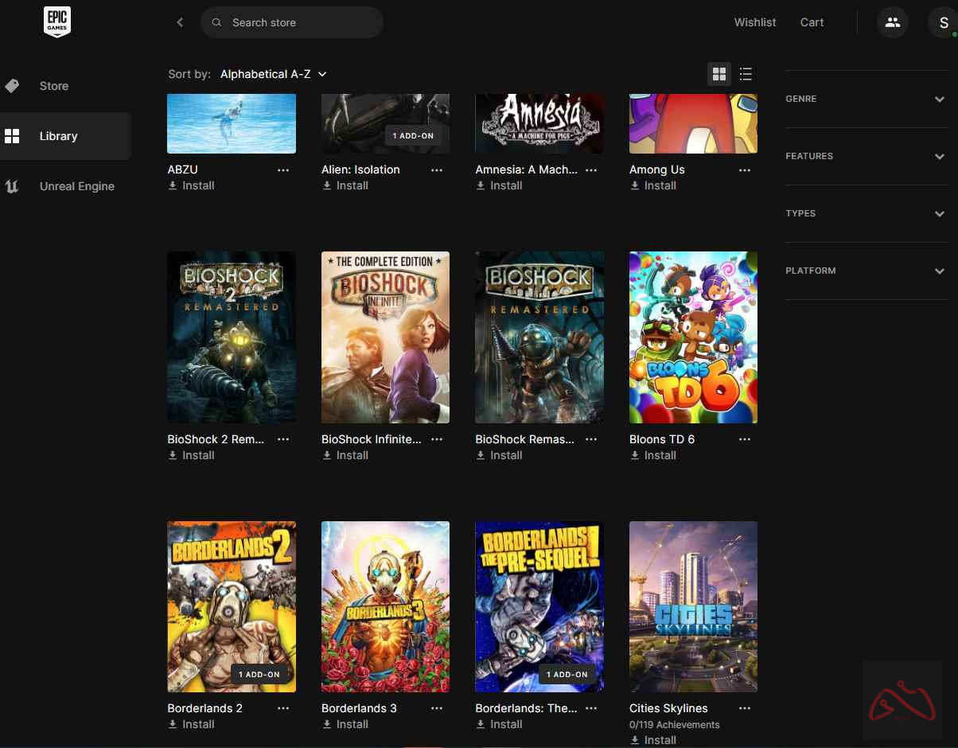Image resolution: width=958 pixels, height=748 pixels.
Task: Expand the PLATFORM filter section
Action: click(x=866, y=271)
